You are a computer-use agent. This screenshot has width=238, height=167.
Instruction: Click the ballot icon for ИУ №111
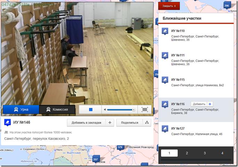[165, 56]
